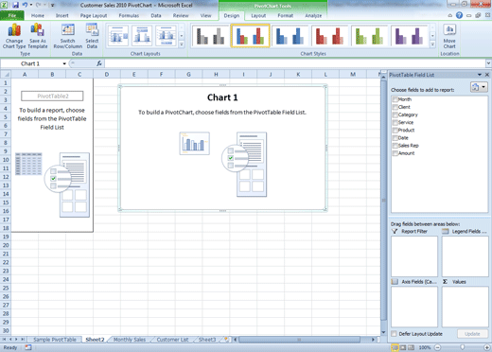Click the Update button in field list

pos(472,334)
